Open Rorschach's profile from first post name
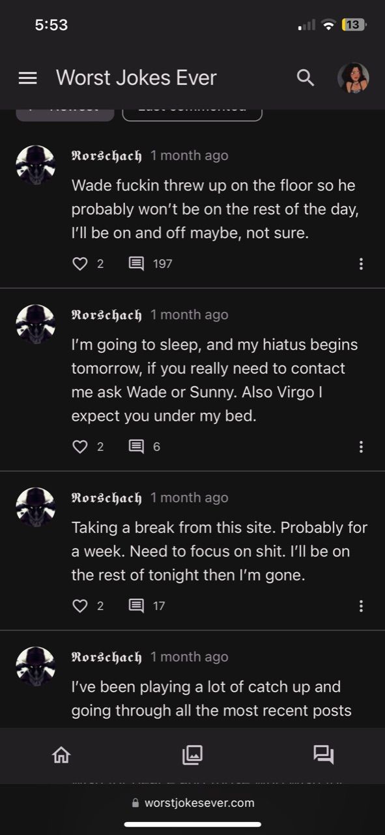The width and height of the screenshot is (385, 835). 106,155
